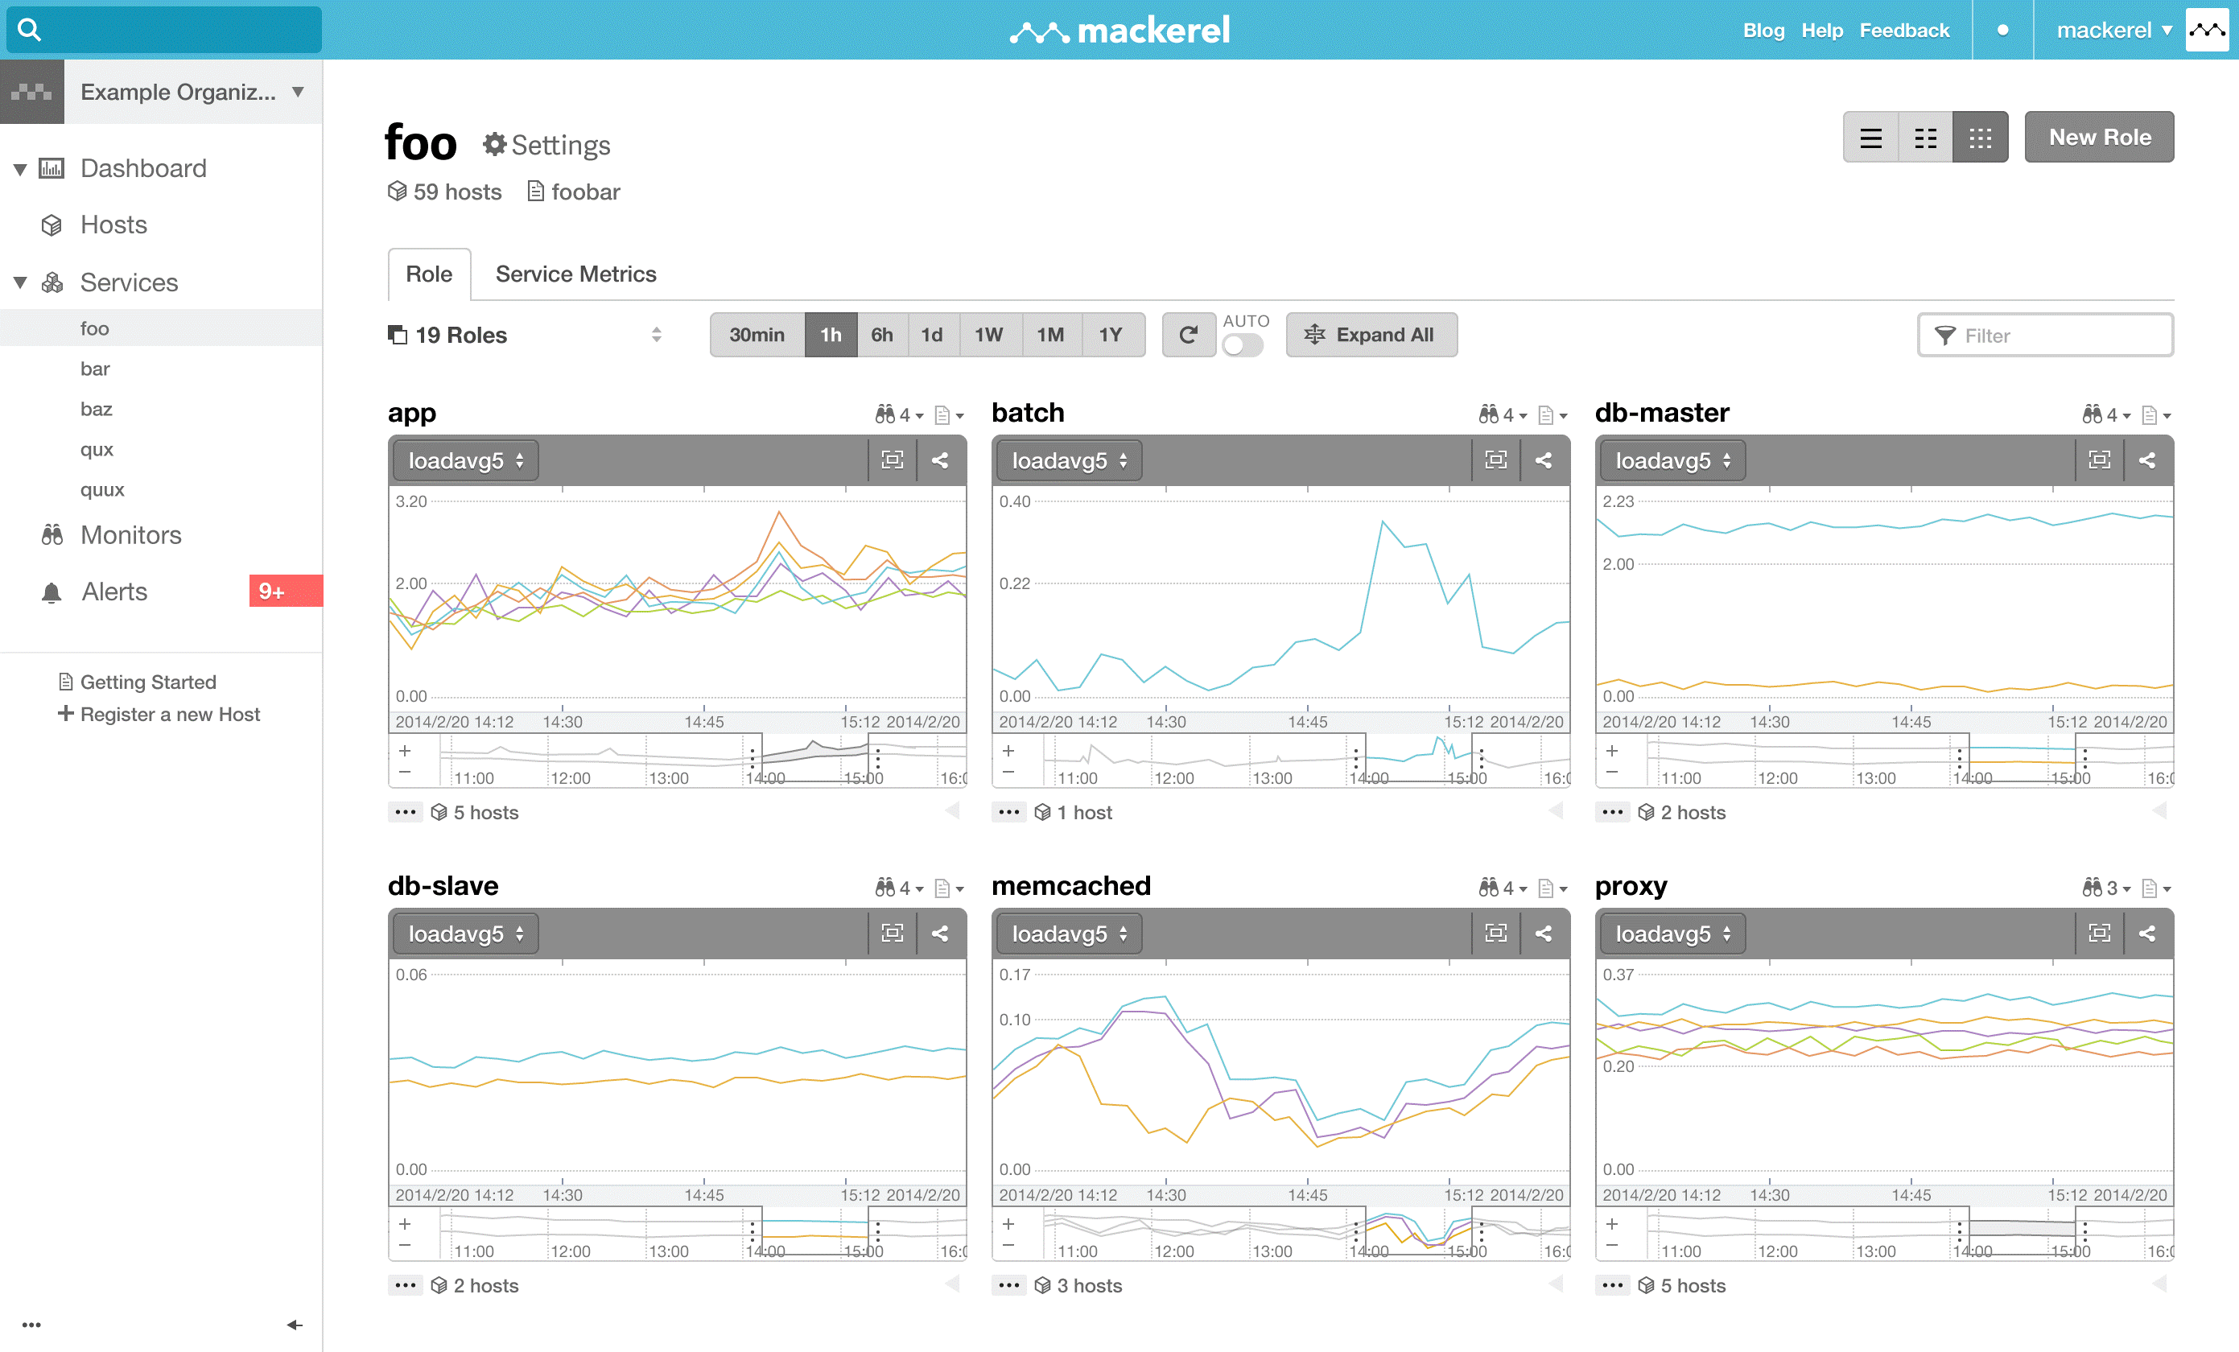Screen dimensions: 2239x1352
Task: Open the more options under app graph
Action: (406, 812)
